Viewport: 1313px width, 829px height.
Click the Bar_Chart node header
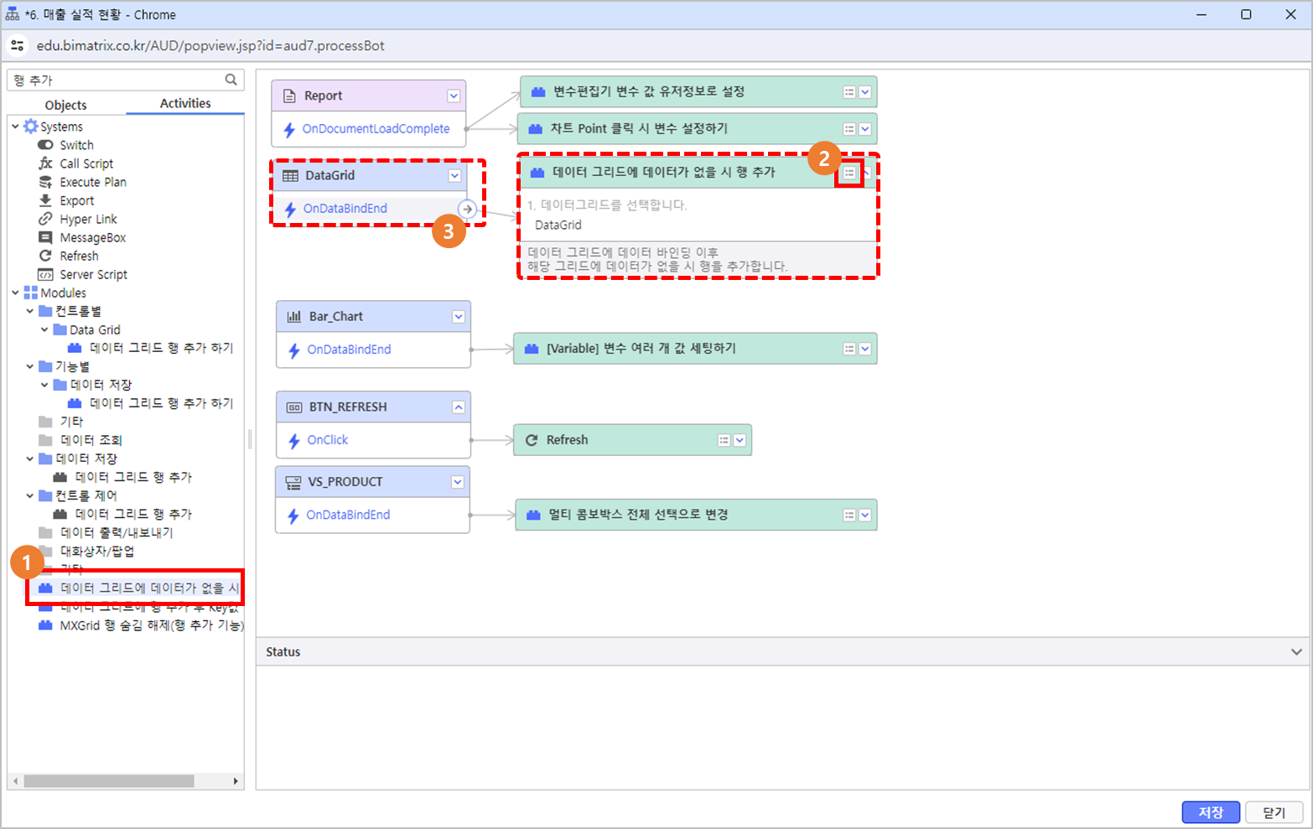[x=373, y=317]
